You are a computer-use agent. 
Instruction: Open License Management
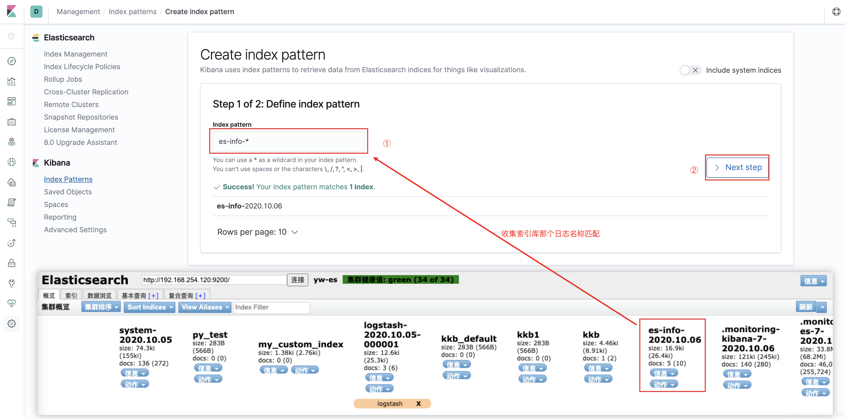point(79,130)
